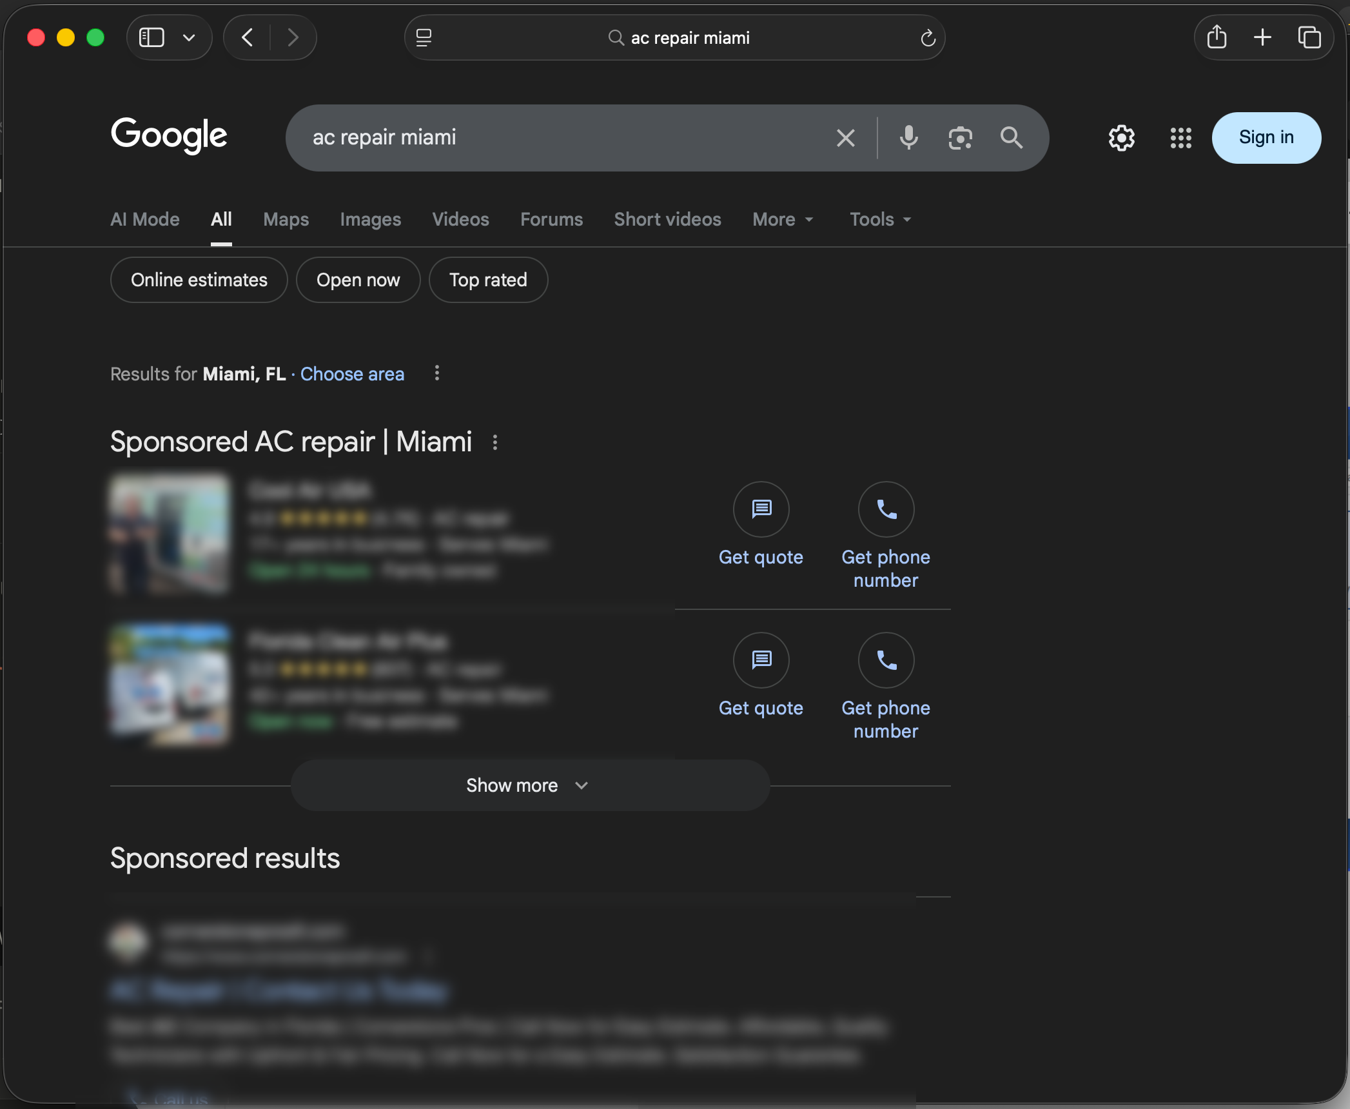Click the voice search microphone icon
The height and width of the screenshot is (1109, 1350).
coord(908,137)
